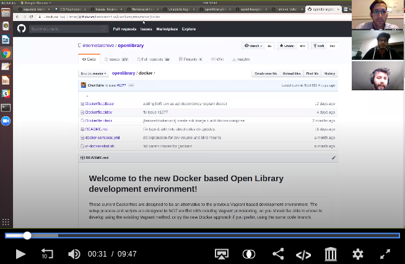This screenshot has width=405, height=264.
Task: Open Explore in GitHub header
Action: [189, 29]
